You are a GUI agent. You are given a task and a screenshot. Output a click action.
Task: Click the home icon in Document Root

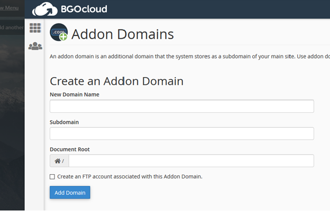(58, 161)
